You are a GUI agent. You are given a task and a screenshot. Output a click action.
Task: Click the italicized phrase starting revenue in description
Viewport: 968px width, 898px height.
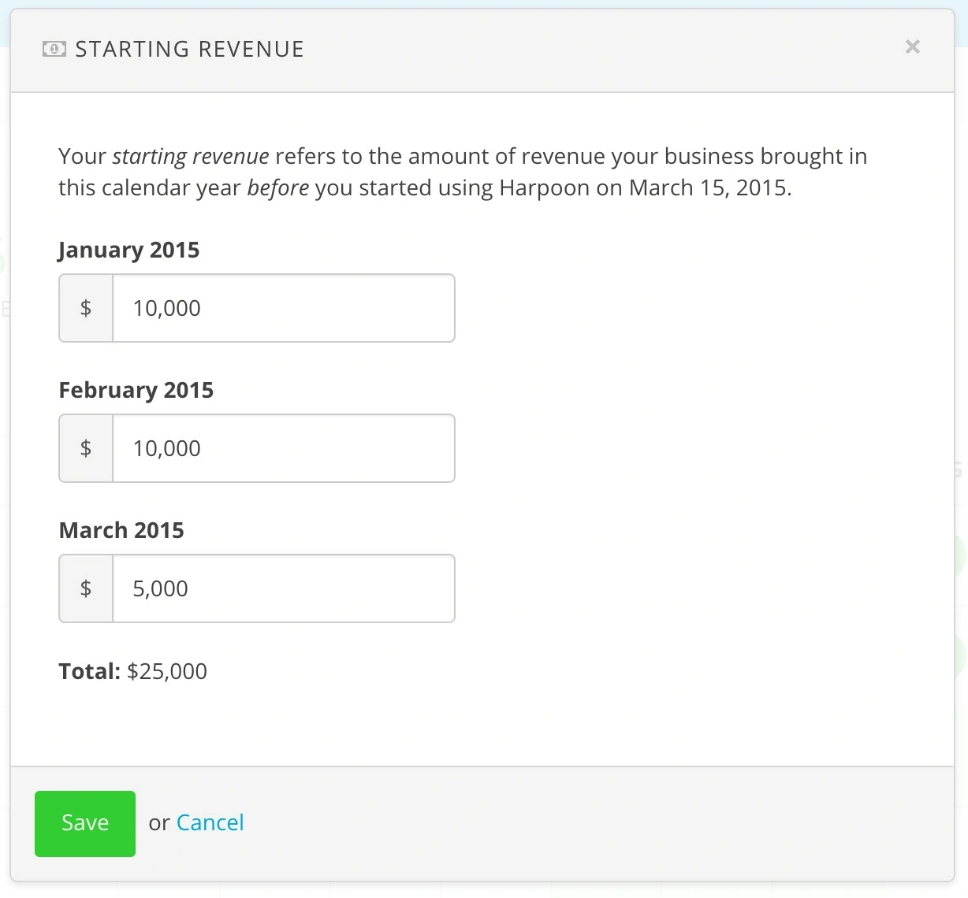[x=189, y=155]
